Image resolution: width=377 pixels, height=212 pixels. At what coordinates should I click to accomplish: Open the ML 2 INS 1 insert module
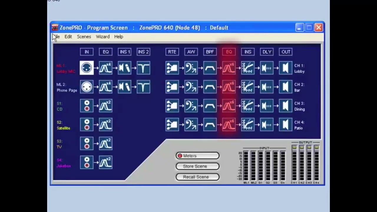(125, 87)
